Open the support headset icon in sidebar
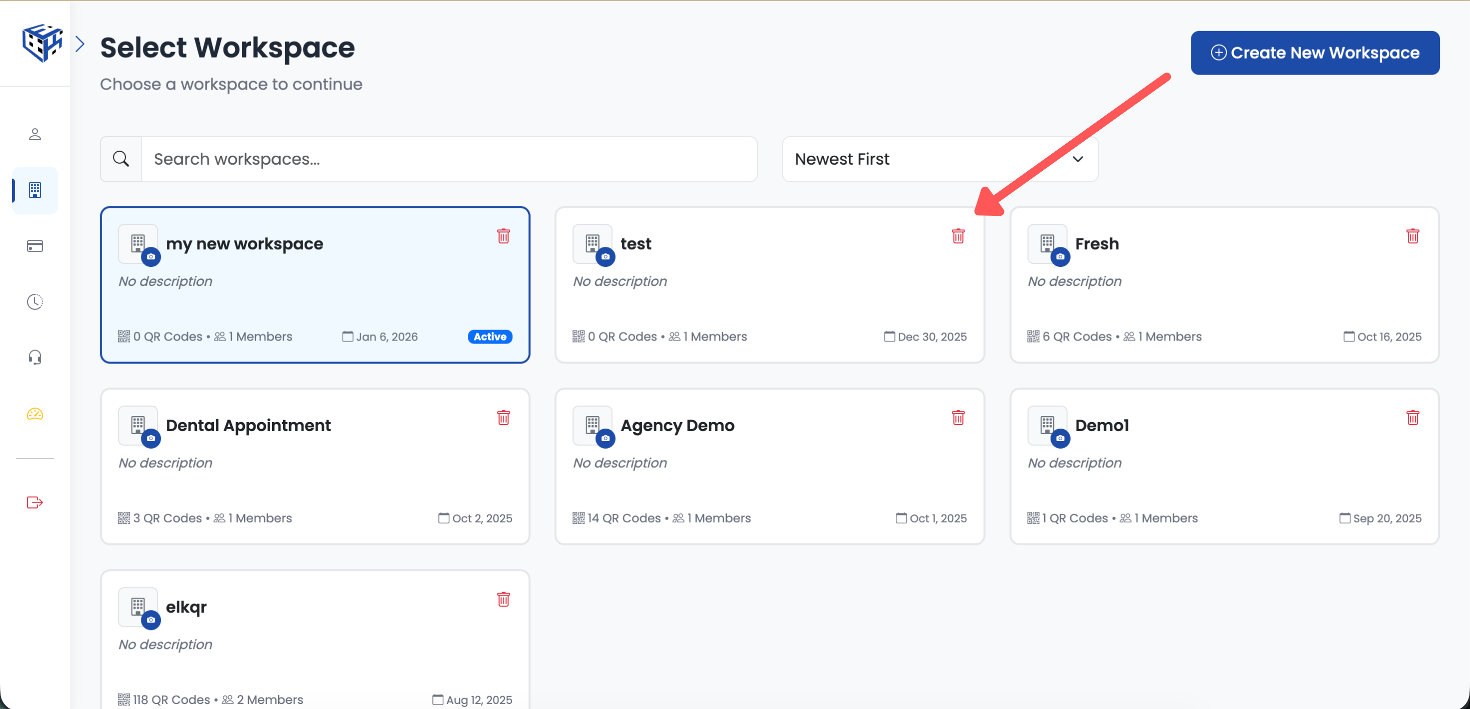Screen dimensions: 1470x709 click(35, 358)
